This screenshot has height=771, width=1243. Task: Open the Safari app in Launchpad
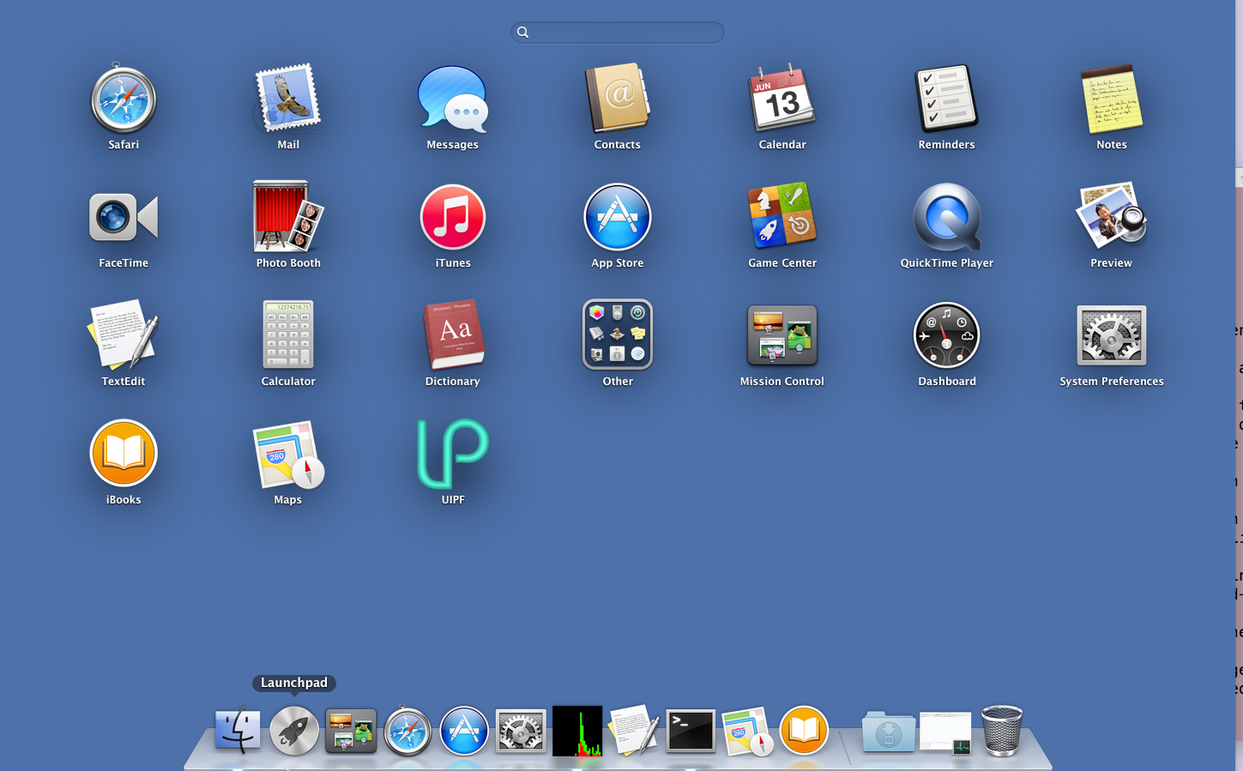[x=124, y=99]
